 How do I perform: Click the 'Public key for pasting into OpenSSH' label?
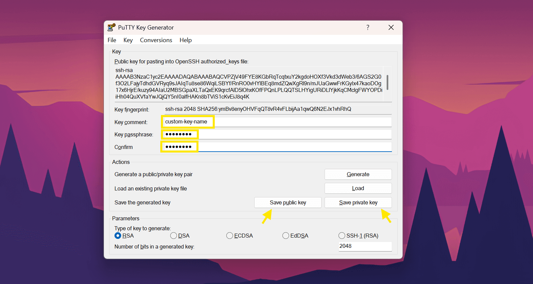(x=181, y=61)
